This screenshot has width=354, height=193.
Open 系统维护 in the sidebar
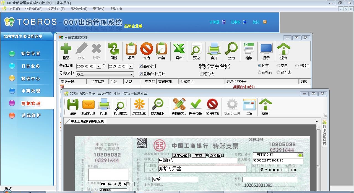31,115
